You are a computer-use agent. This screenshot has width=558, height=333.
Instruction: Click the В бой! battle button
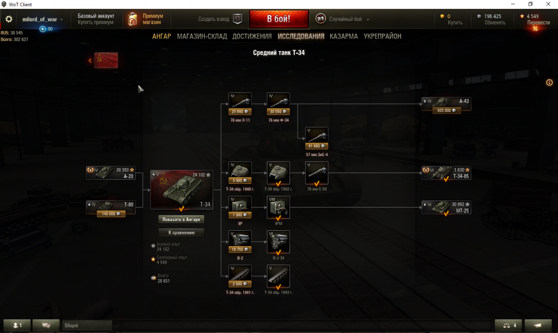[x=279, y=19]
